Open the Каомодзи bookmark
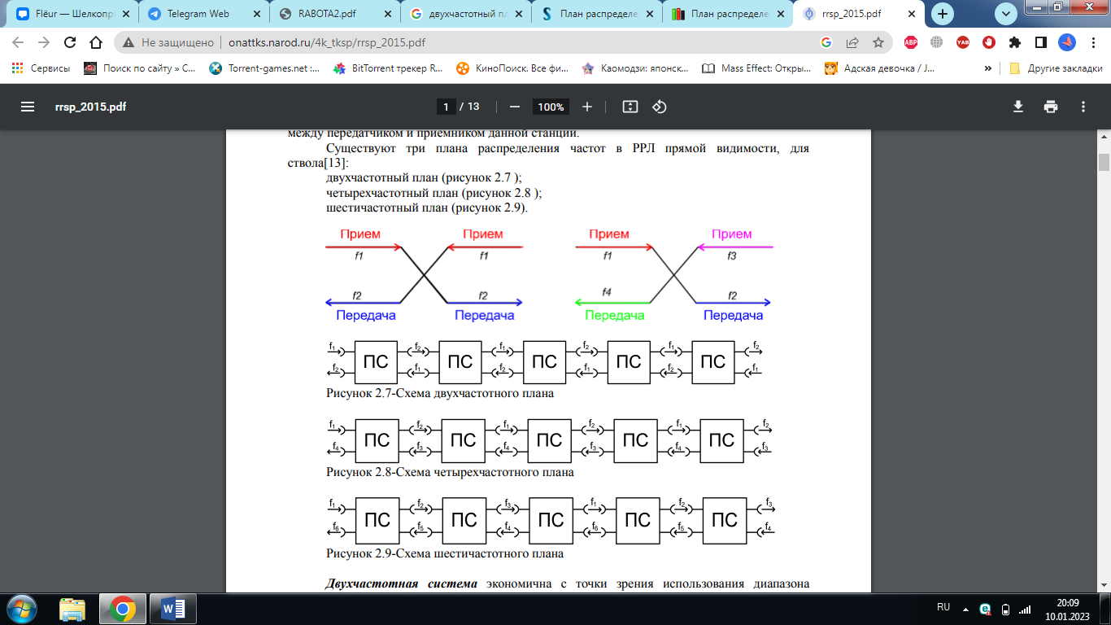Screen dimensions: 1111x625 coord(636,68)
